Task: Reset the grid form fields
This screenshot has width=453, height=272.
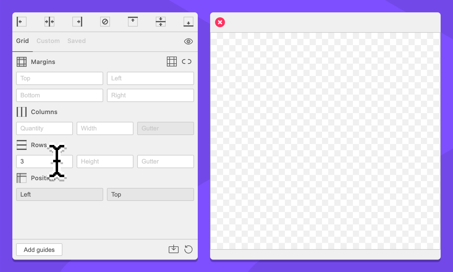Action: coord(188,249)
